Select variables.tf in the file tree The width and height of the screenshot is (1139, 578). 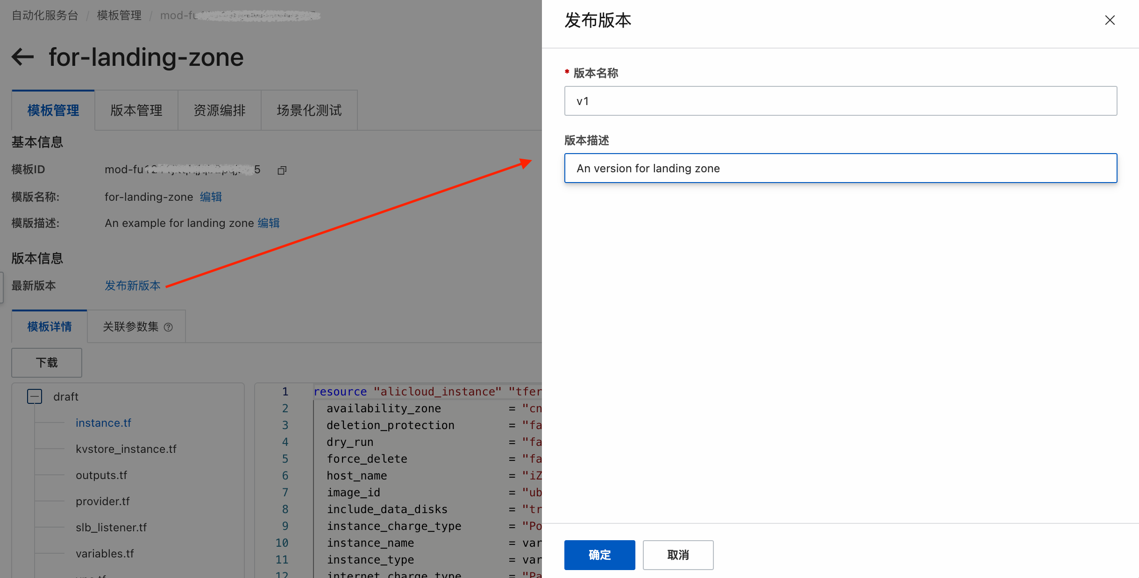(105, 554)
